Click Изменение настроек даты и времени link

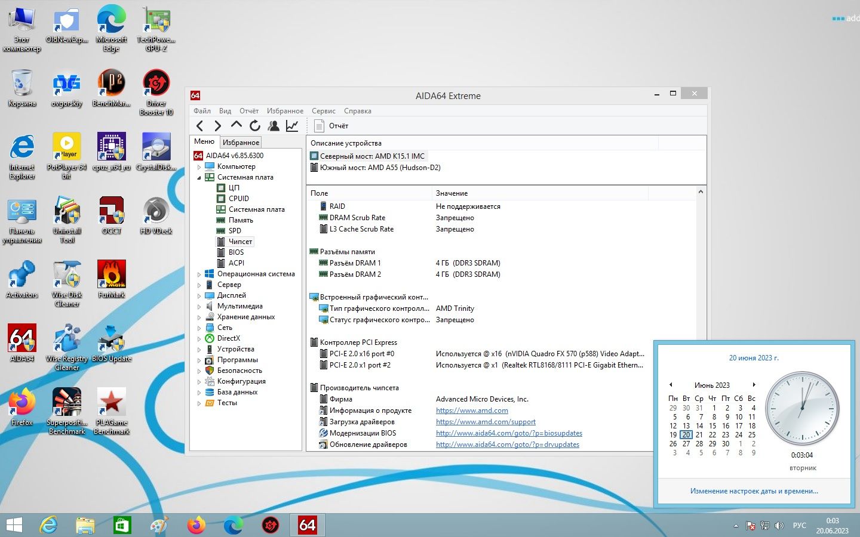754,491
